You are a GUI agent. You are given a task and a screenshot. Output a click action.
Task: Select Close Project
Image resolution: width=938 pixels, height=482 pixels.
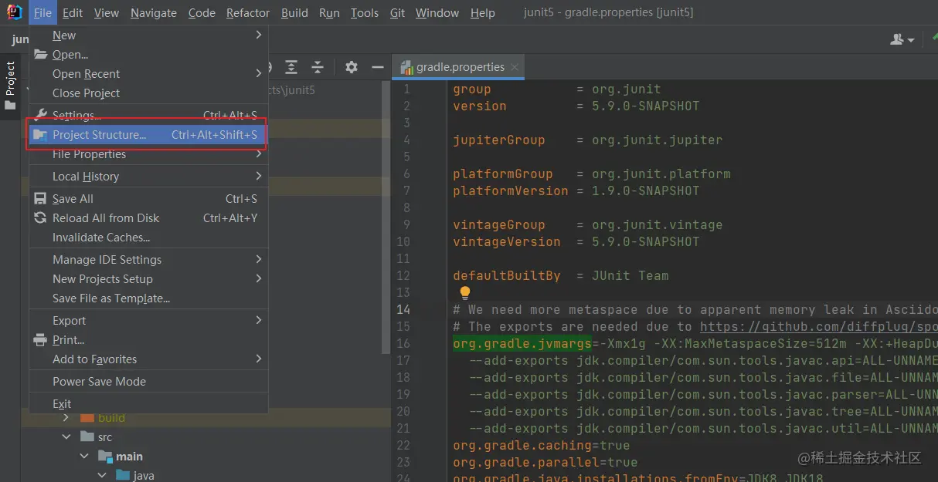(148, 93)
